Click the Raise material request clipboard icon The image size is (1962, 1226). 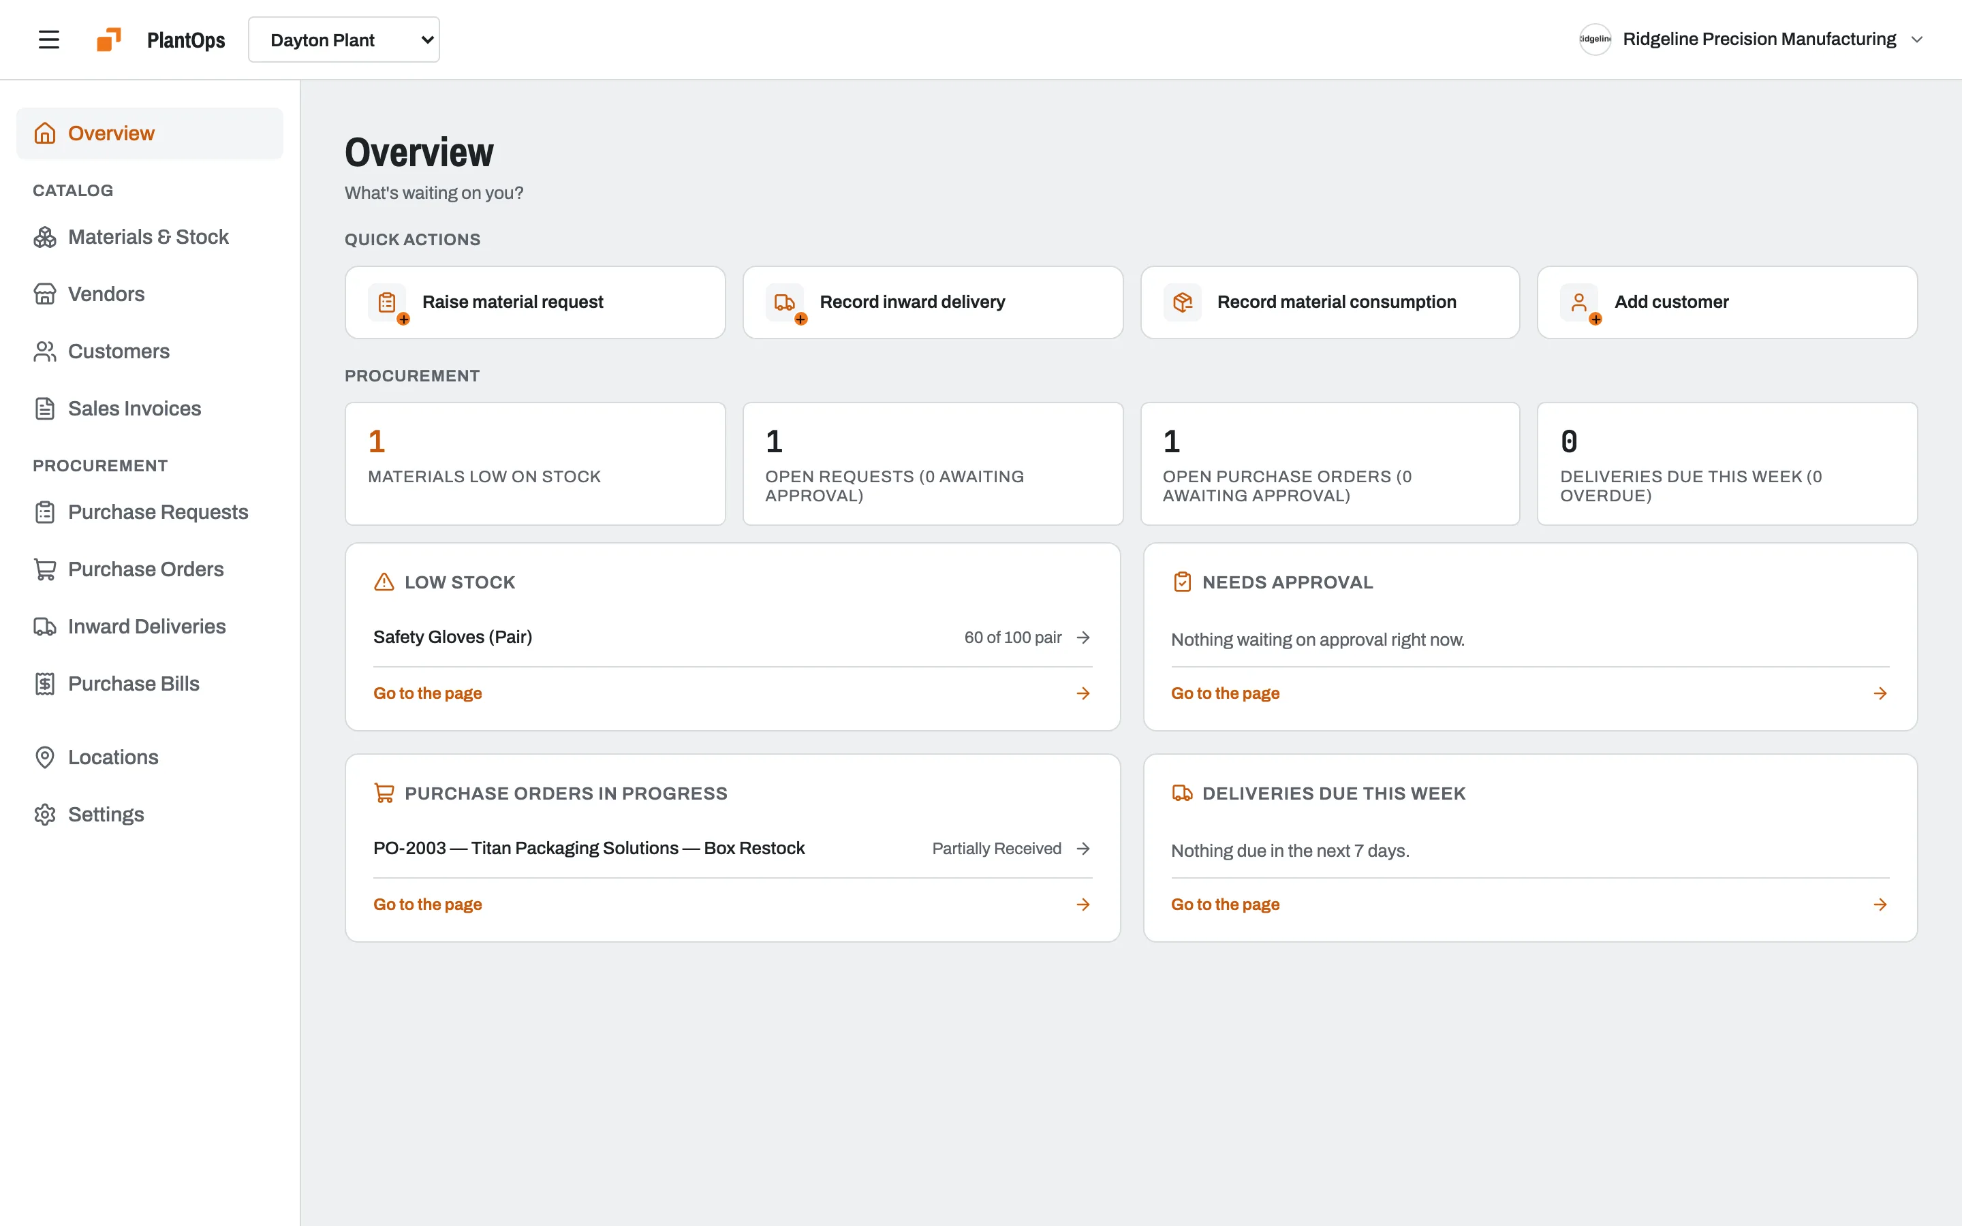[x=387, y=302]
